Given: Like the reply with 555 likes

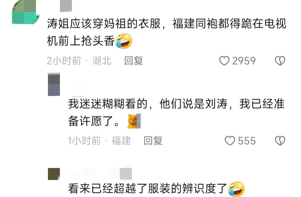Looking at the screenshot, I should point(230,141).
